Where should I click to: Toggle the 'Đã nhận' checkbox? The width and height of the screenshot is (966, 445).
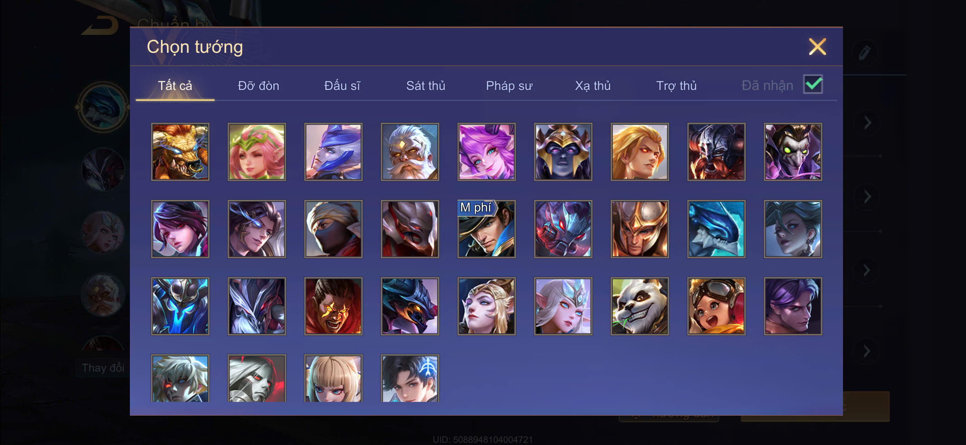pyautogui.click(x=813, y=84)
